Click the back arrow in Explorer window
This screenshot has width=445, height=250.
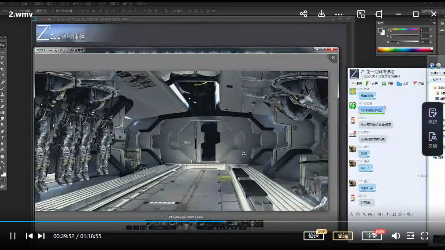[432, 66]
